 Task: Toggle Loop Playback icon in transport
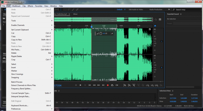click(112, 85)
